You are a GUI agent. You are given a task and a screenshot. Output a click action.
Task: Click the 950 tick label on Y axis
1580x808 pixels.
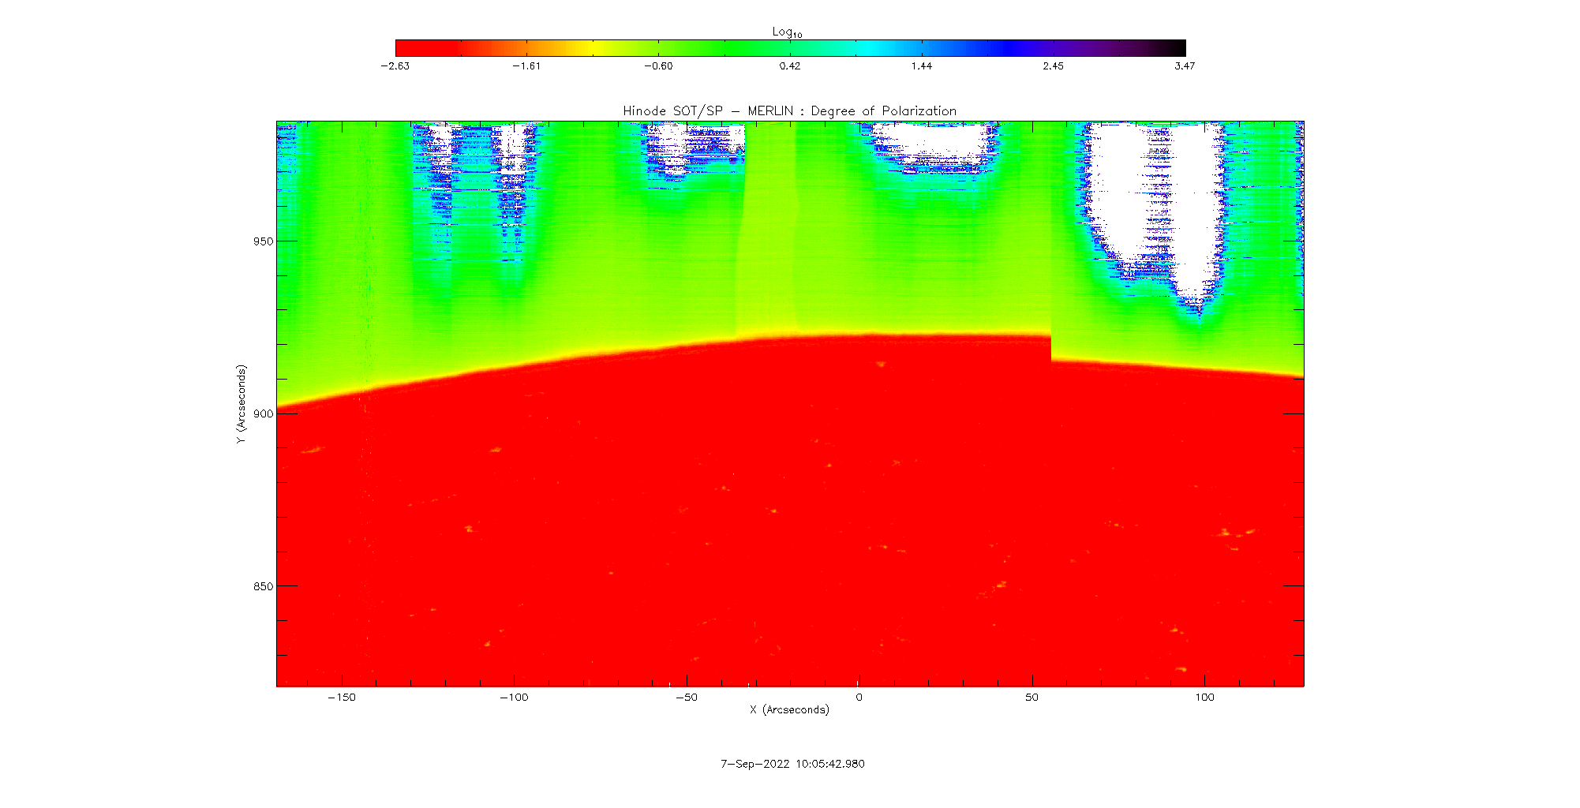point(264,241)
